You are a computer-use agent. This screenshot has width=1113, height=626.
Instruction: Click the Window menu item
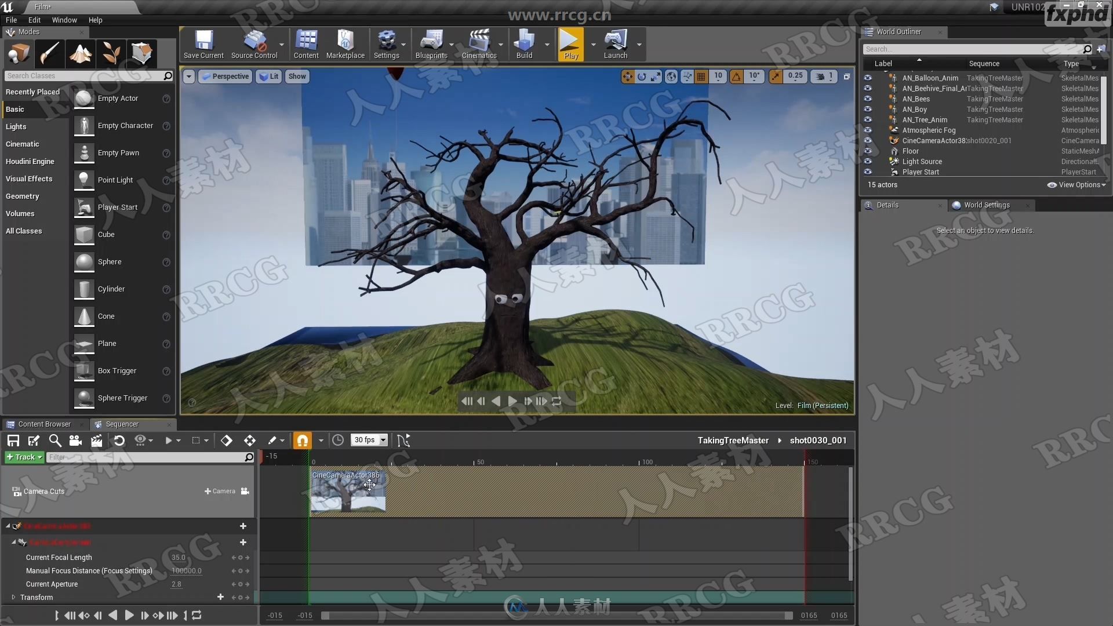(63, 19)
